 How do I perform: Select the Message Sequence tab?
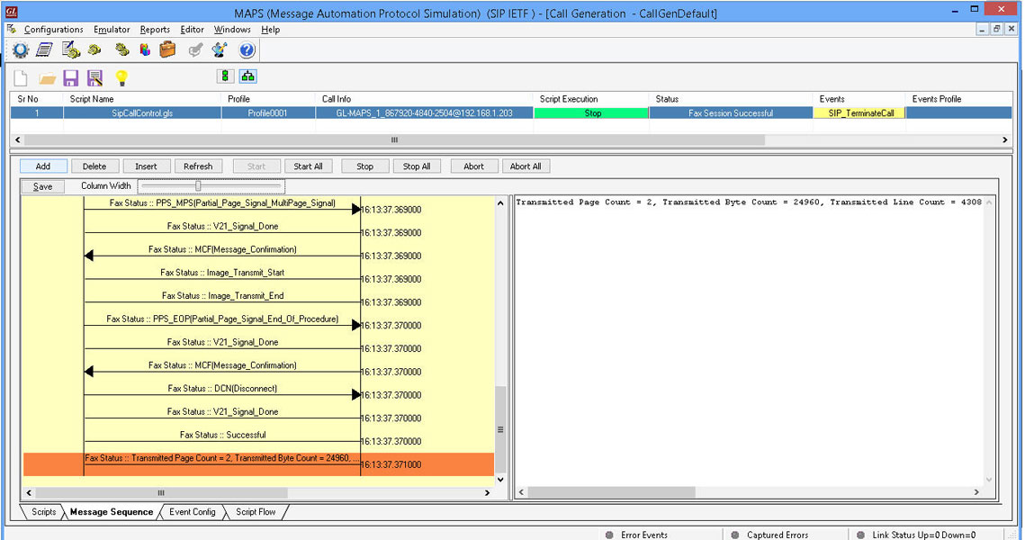(111, 512)
